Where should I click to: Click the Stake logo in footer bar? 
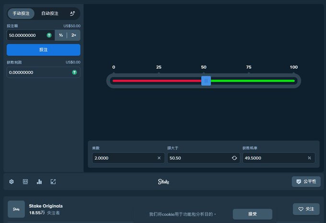click(x=163, y=182)
